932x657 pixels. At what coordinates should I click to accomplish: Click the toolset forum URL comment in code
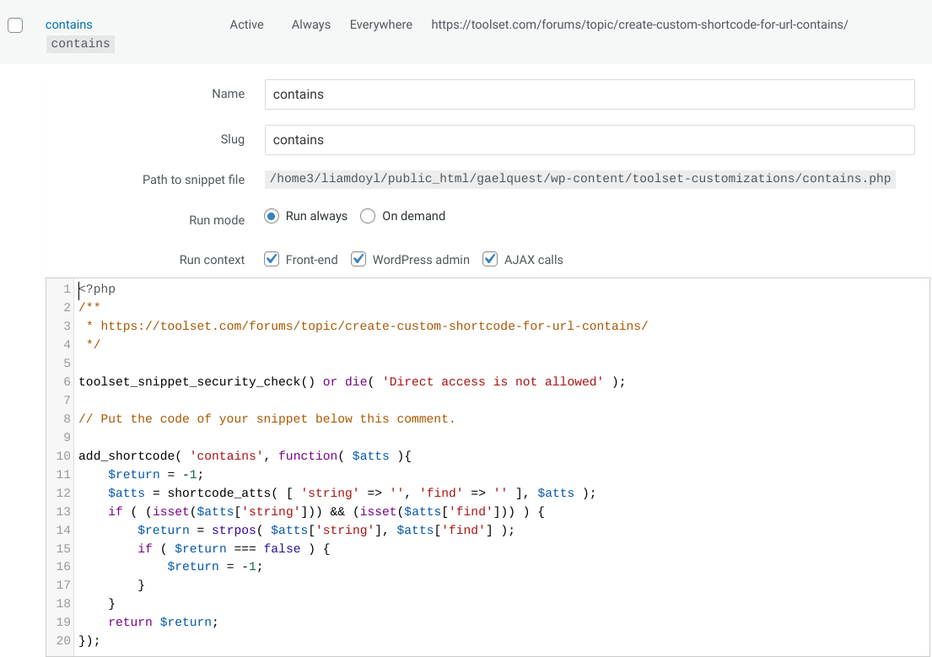coord(374,326)
